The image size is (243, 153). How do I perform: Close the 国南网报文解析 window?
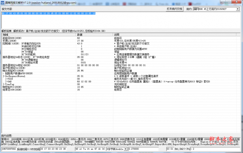click(237, 2)
